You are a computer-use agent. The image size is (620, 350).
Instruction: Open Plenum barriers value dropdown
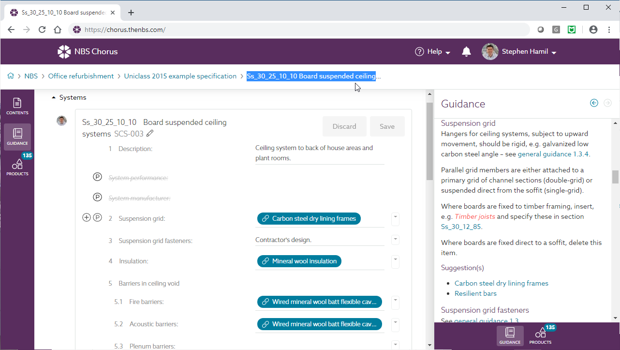(396, 344)
